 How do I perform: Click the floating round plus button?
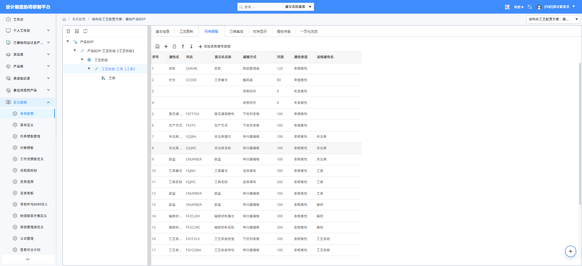[x=570, y=251]
